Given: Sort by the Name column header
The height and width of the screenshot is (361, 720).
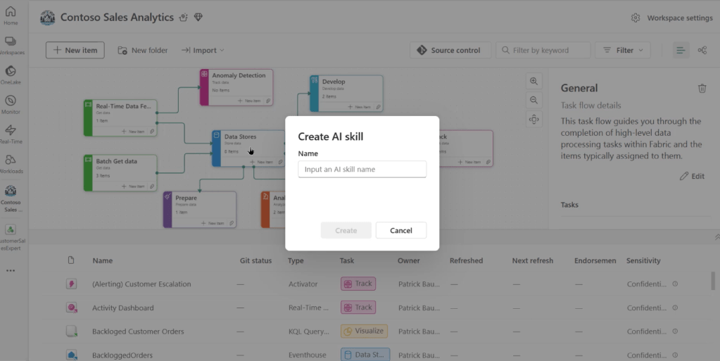Looking at the screenshot, I should tap(103, 260).
